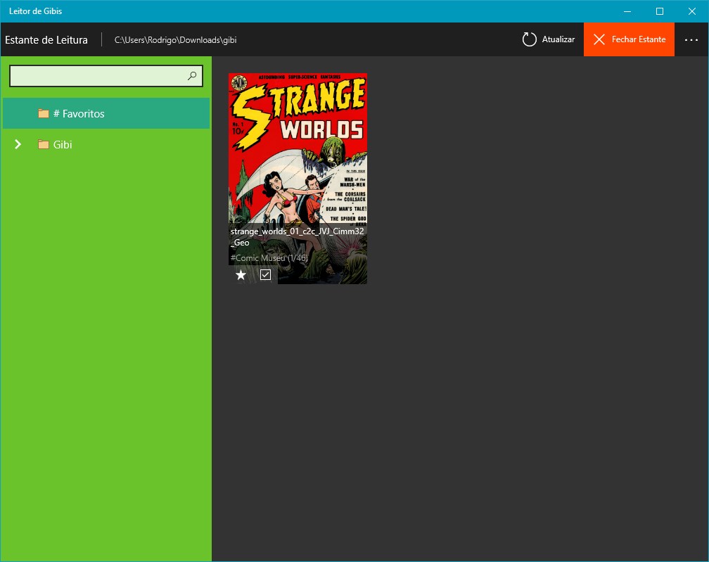Close the Leitor de Gibis window
Image resolution: width=709 pixels, height=562 pixels.
coord(692,11)
